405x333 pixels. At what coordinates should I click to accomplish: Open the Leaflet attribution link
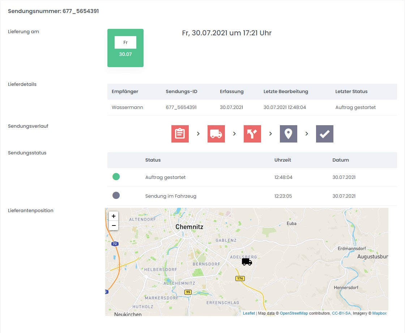pyautogui.click(x=249, y=313)
